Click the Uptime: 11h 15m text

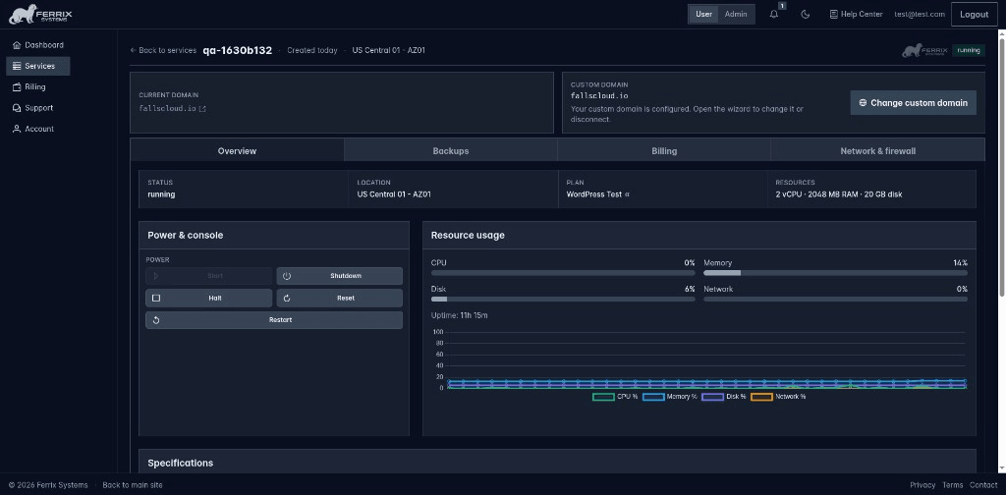460,316
